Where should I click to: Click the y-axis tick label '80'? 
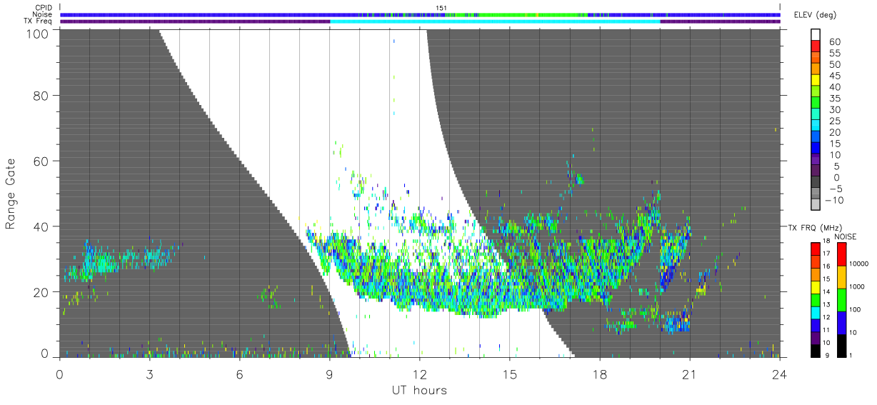41,95
